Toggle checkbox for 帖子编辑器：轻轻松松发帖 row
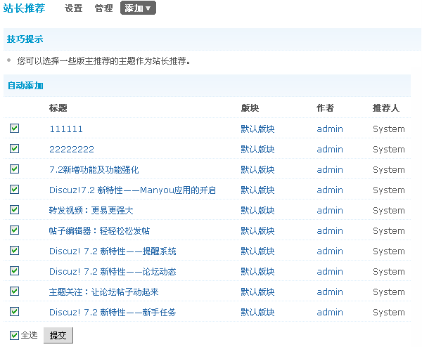 15,230
